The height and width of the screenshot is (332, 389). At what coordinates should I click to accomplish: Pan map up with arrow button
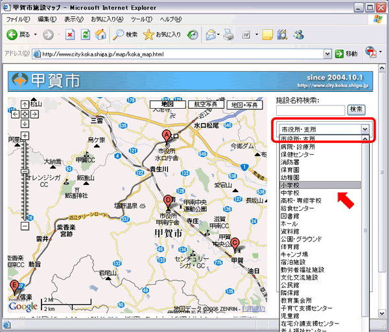click(x=25, y=104)
